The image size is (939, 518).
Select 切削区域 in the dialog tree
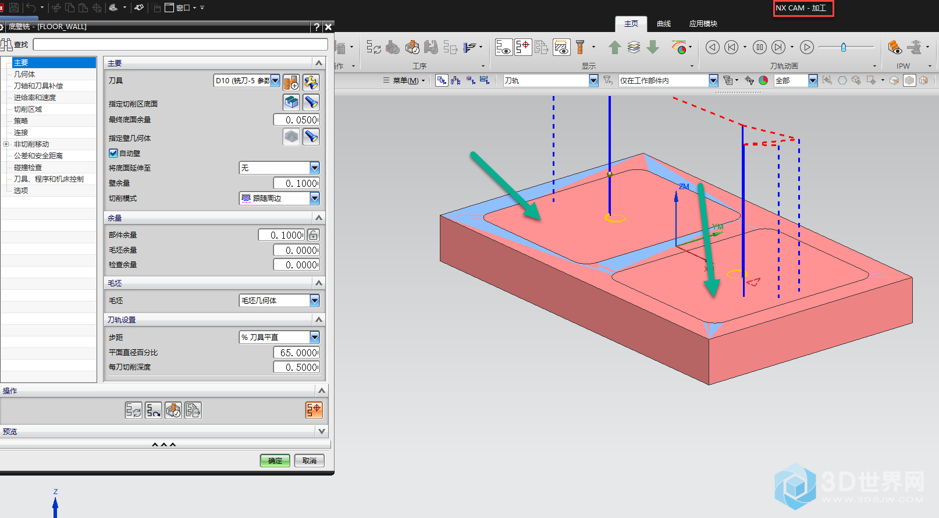pyautogui.click(x=28, y=109)
